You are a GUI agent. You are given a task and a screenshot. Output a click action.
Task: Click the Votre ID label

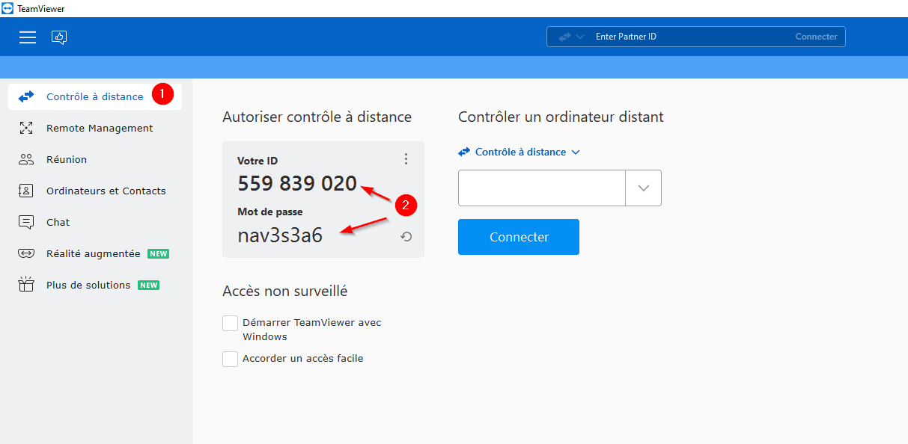258,161
